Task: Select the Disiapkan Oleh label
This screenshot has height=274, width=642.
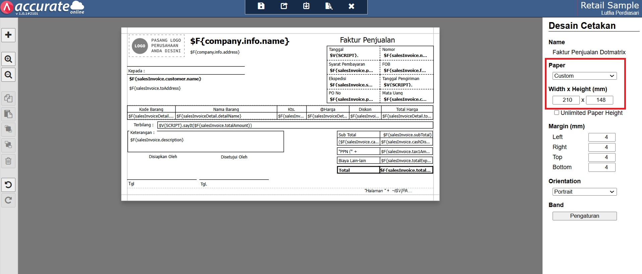Action: [x=163, y=157]
